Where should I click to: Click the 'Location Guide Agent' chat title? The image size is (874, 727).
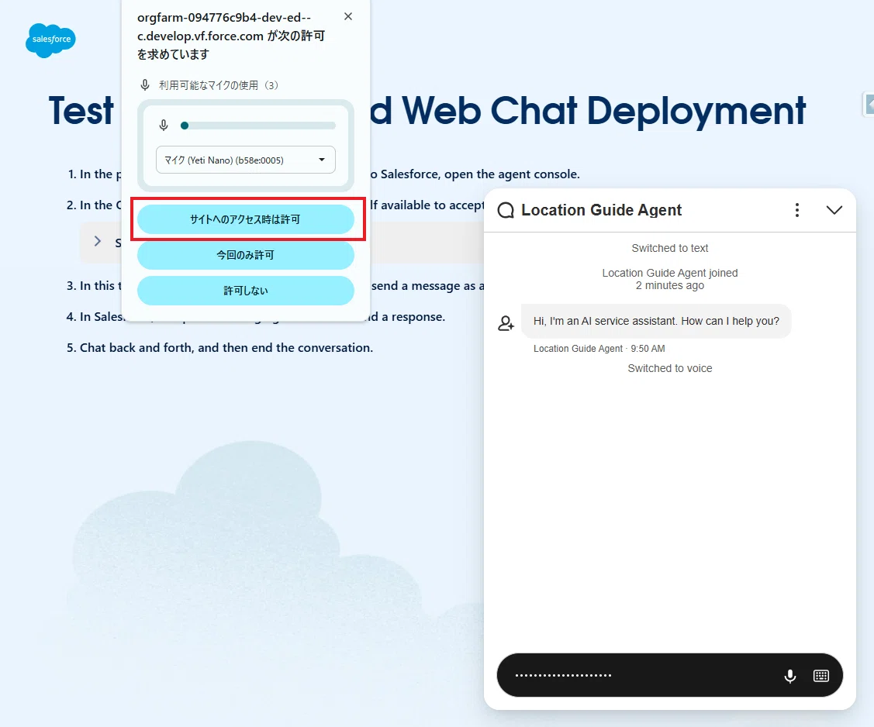(602, 210)
